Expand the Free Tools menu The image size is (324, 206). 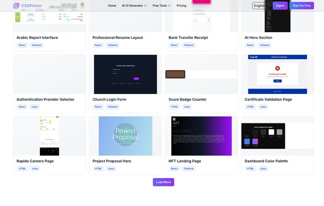click(162, 5)
